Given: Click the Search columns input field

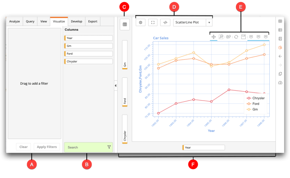Looking at the screenshot, I should pos(89,147).
